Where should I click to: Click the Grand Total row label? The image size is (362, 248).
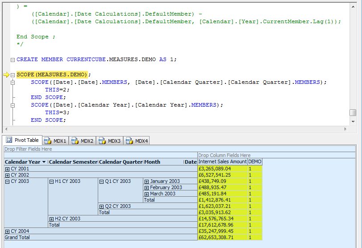(101, 237)
